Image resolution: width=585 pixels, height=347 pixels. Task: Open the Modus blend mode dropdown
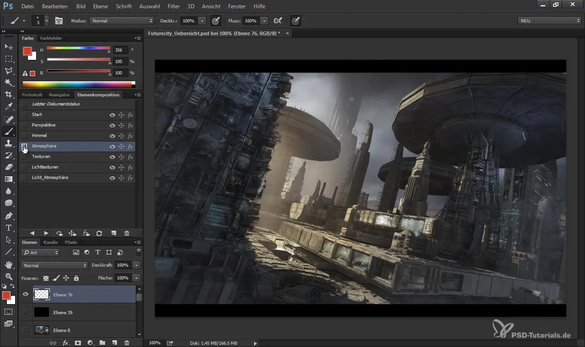click(x=122, y=21)
